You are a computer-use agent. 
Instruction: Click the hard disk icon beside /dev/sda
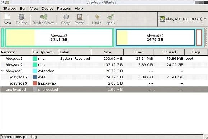162,19
